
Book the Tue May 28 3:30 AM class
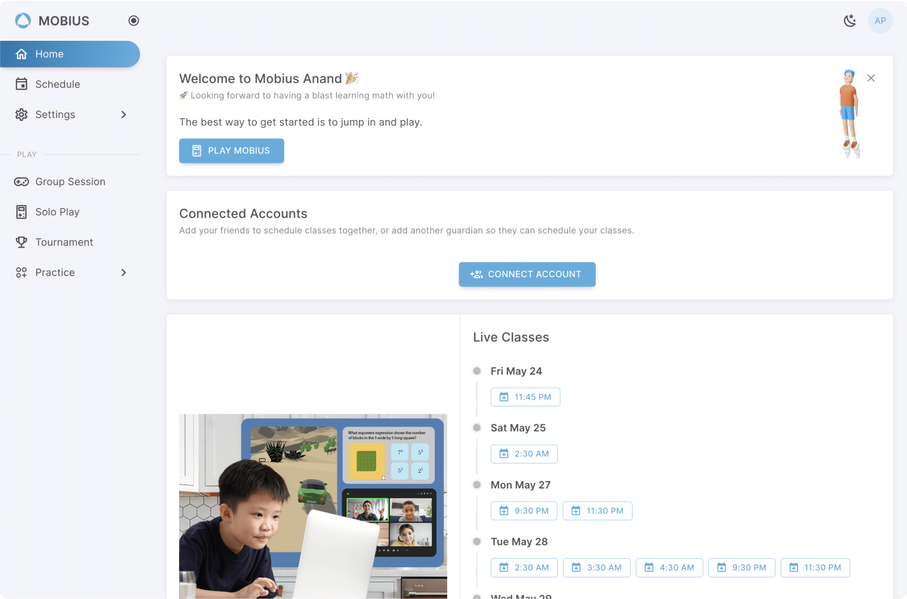pos(597,568)
